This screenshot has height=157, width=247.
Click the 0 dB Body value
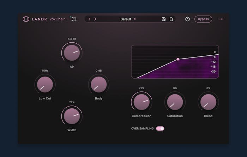tap(98, 71)
